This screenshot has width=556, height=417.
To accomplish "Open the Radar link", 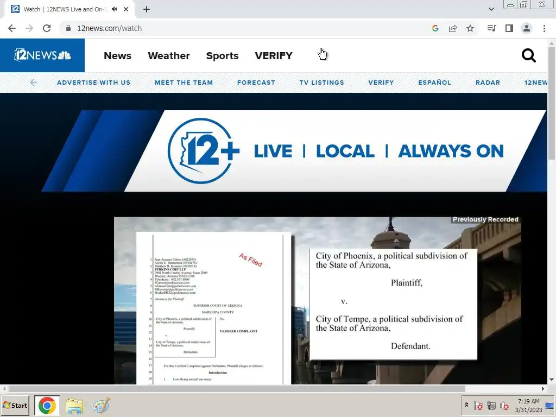I will pos(488,83).
